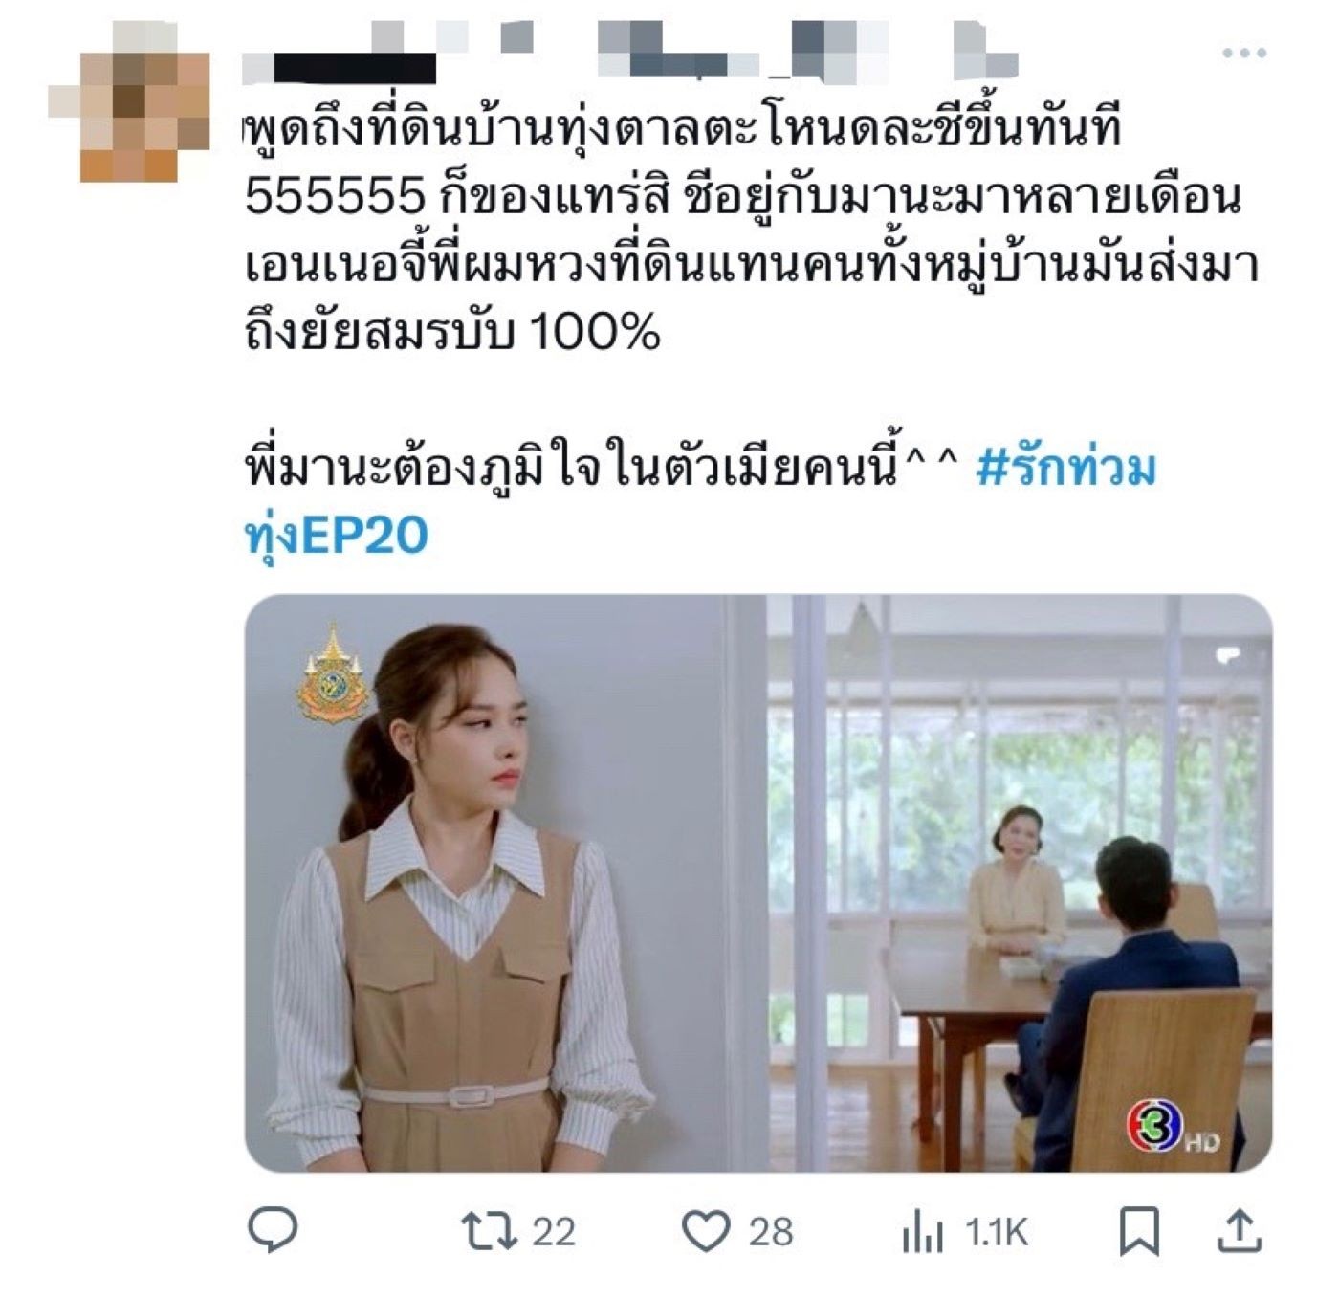Screen dimensions: 1339x1299
Task: Enlarge the attached drama screenshot image
Action: pyautogui.click(x=758, y=883)
